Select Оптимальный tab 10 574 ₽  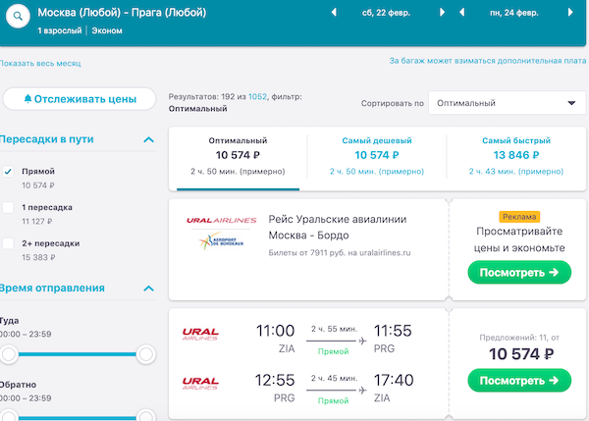[x=238, y=158]
